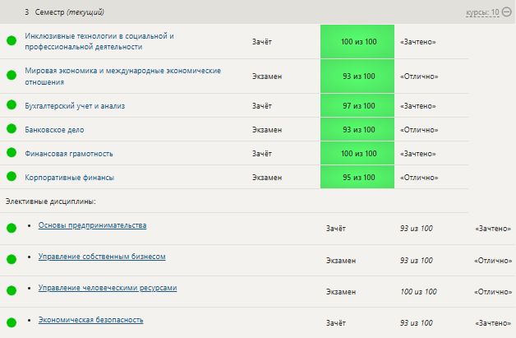Click «Отлично» grade for Управление человеческими ресурсами

point(493,292)
